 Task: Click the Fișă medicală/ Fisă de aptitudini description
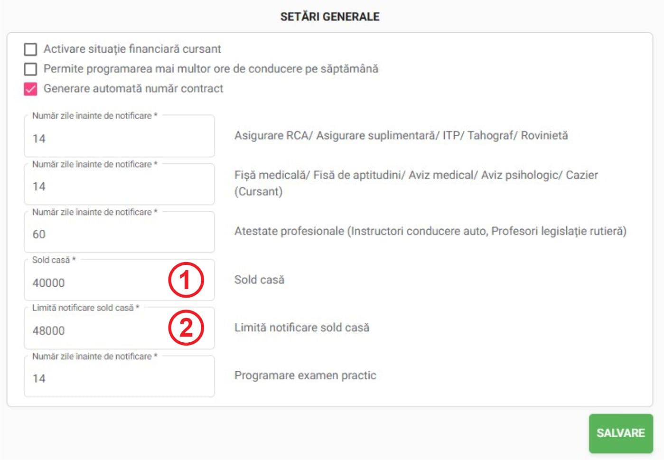(x=416, y=183)
